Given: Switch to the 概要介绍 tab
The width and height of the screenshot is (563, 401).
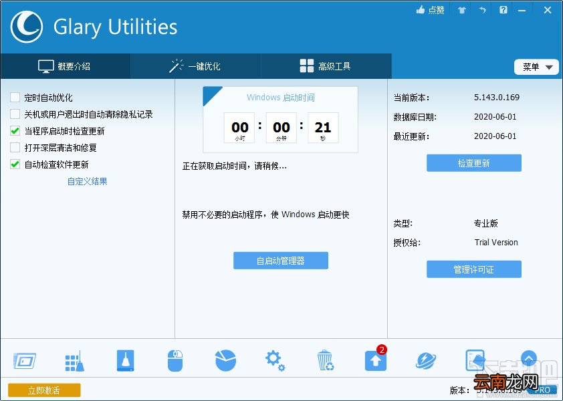Looking at the screenshot, I should coord(66,66).
